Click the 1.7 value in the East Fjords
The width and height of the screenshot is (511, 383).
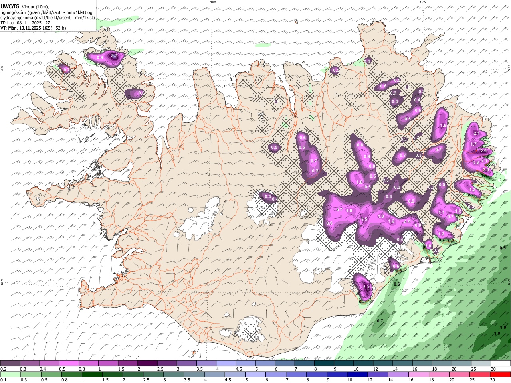(x=474, y=144)
